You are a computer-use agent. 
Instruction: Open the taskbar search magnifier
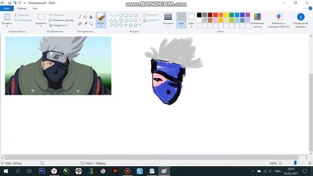click(x=18, y=171)
